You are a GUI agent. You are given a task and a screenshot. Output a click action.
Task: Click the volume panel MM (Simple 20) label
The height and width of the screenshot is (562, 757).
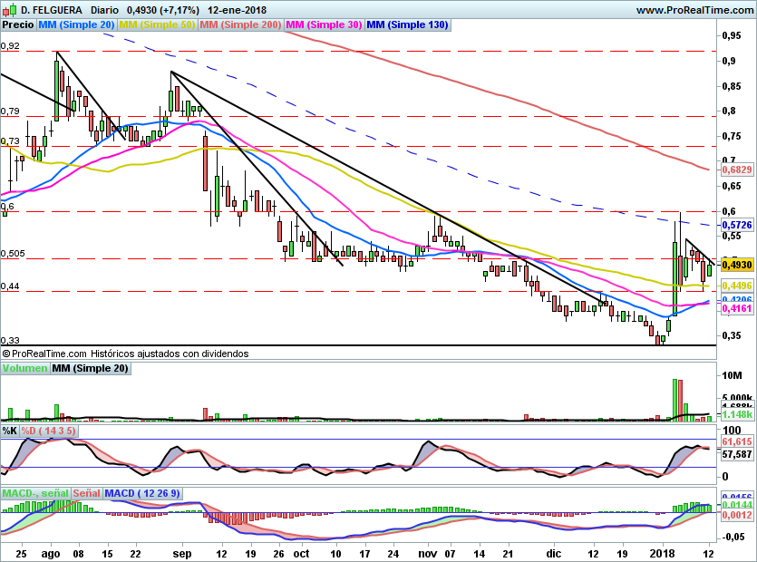(x=90, y=369)
